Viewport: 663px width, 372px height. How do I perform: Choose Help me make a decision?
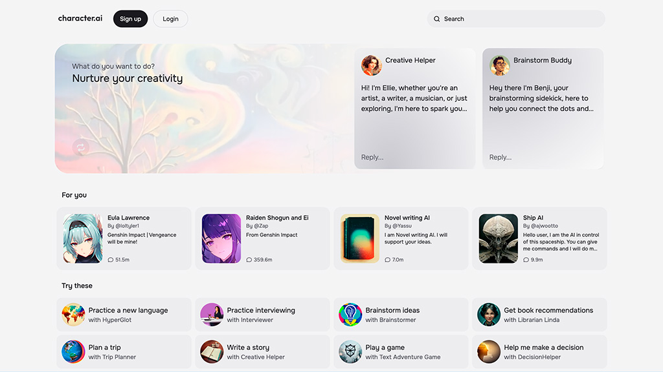(539, 352)
